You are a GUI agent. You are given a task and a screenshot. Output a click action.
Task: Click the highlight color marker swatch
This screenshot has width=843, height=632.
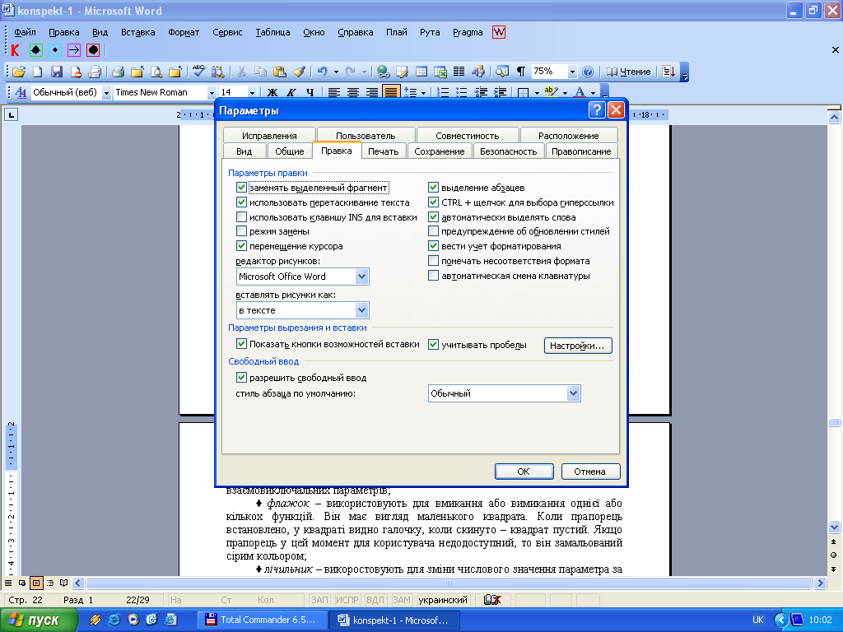(x=551, y=92)
